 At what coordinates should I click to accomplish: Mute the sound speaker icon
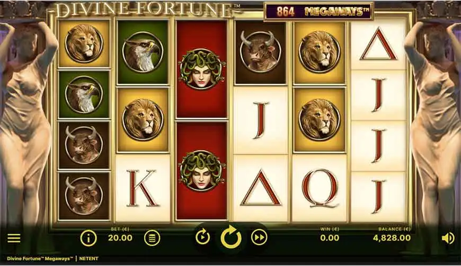[448, 239]
